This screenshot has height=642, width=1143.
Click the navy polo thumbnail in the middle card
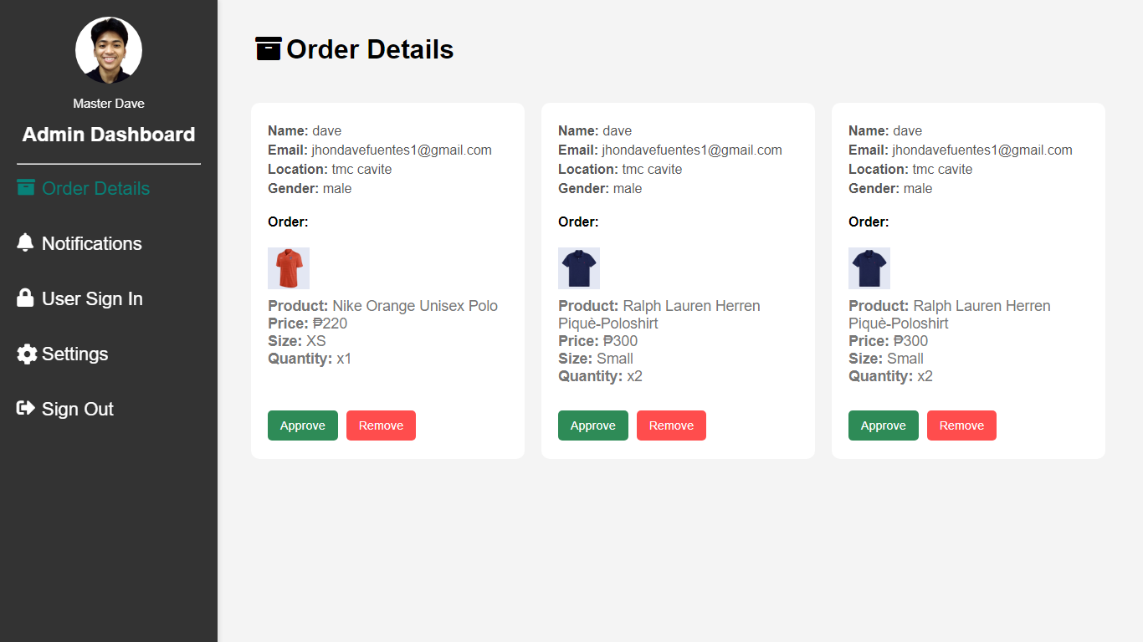click(579, 268)
